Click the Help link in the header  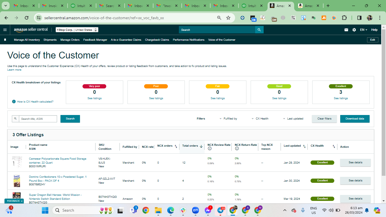374,30
